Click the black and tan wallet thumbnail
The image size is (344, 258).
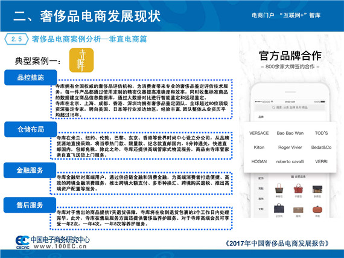[317, 189]
